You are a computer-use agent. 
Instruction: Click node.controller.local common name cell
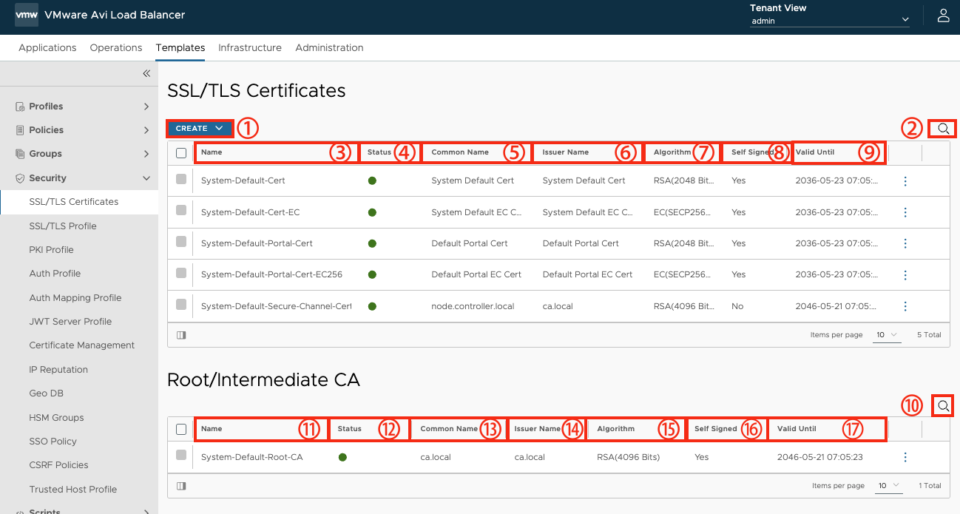click(x=473, y=306)
